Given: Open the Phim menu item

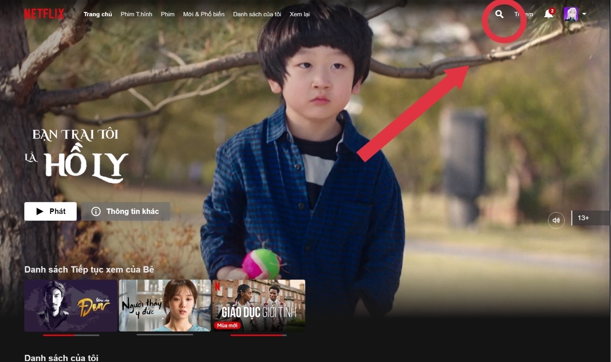Looking at the screenshot, I should 168,14.
